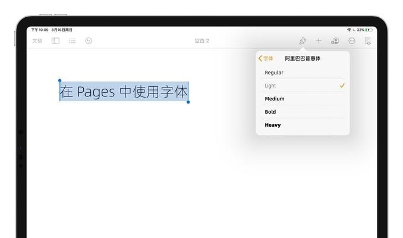Open the list outline icon
The image size is (403, 238).
coord(73,40)
